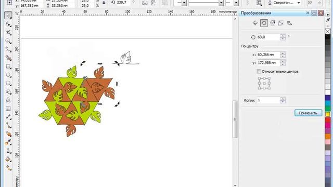Select the Ellipse tool
333x187 pixels.
pyautogui.click(x=8, y=75)
